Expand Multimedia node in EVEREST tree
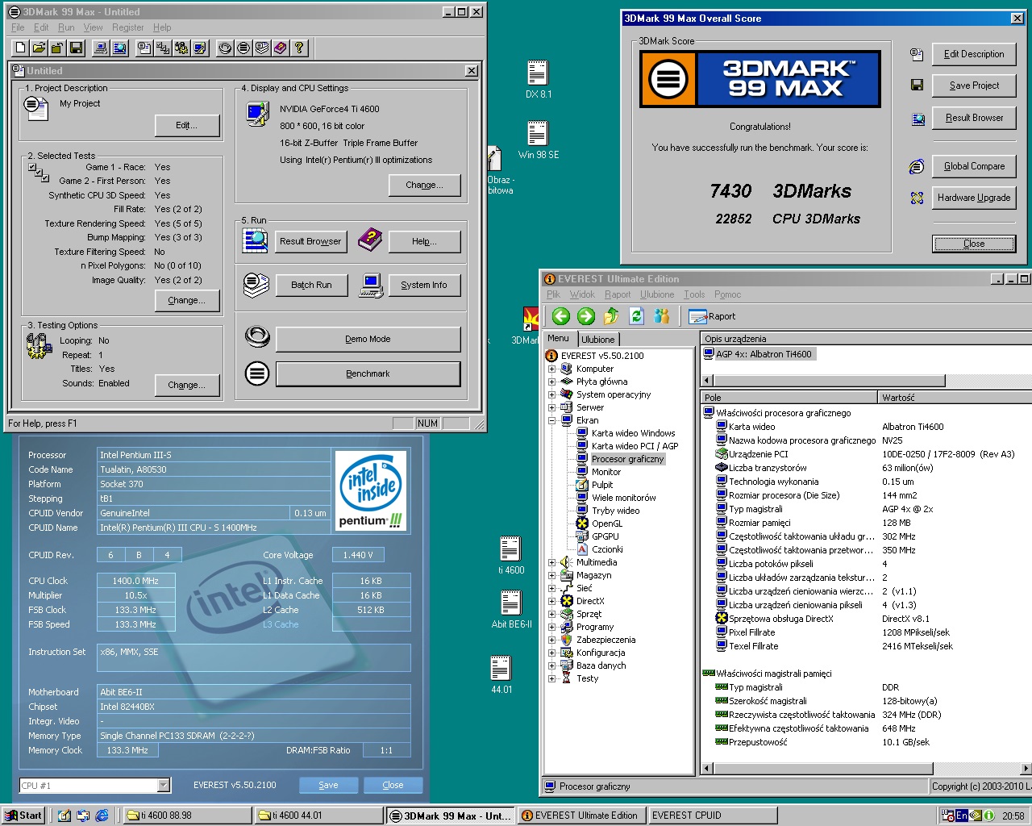The image size is (1032, 826). [552, 562]
